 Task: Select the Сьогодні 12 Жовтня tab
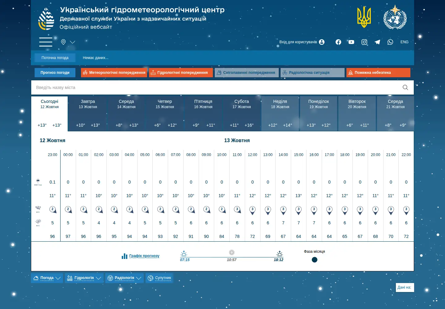pyautogui.click(x=49, y=114)
